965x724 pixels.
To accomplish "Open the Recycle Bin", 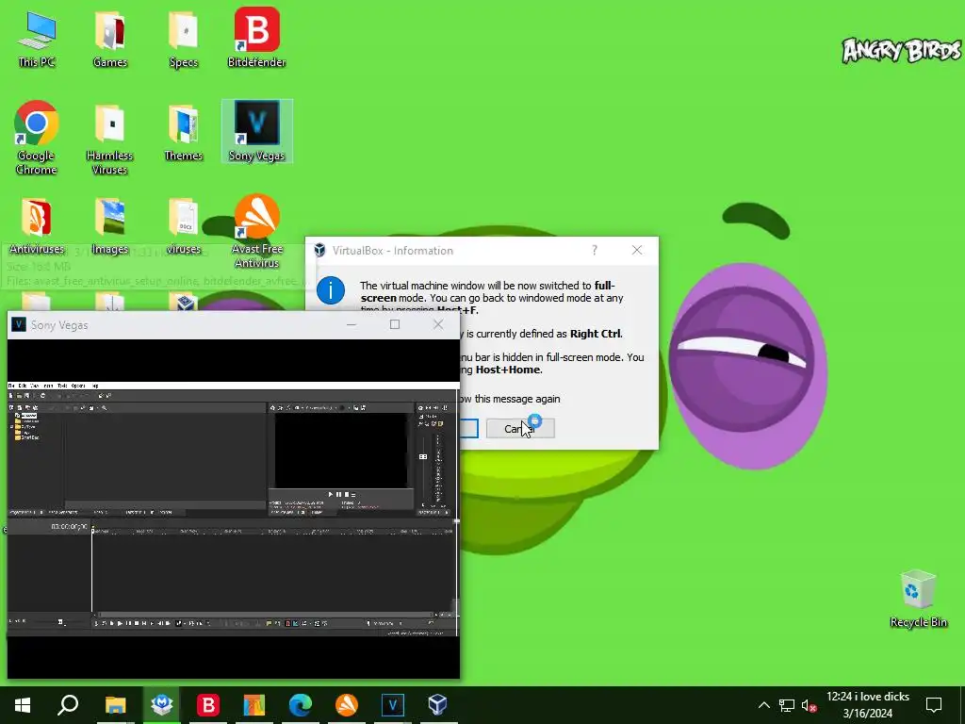I will [x=918, y=599].
